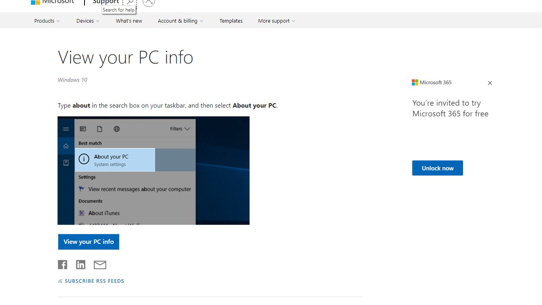Viewport: 542px width, 305px height.
Task: Open the What's new menu item
Action: point(129,21)
